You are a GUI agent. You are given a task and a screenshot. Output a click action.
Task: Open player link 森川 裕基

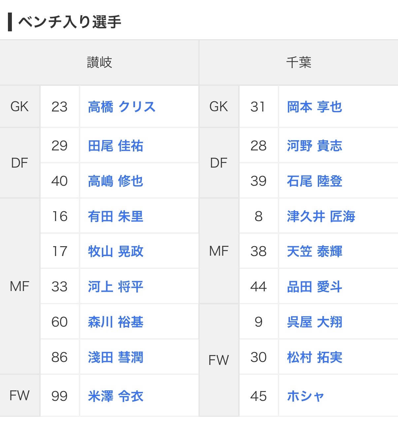coord(116,322)
